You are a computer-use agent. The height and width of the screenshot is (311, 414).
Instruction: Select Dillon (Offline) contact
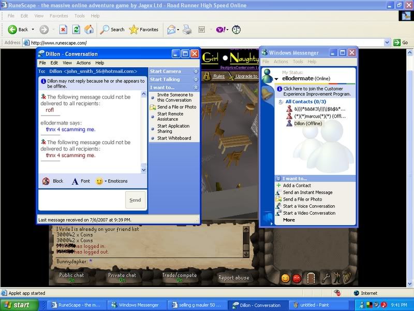[308, 123]
